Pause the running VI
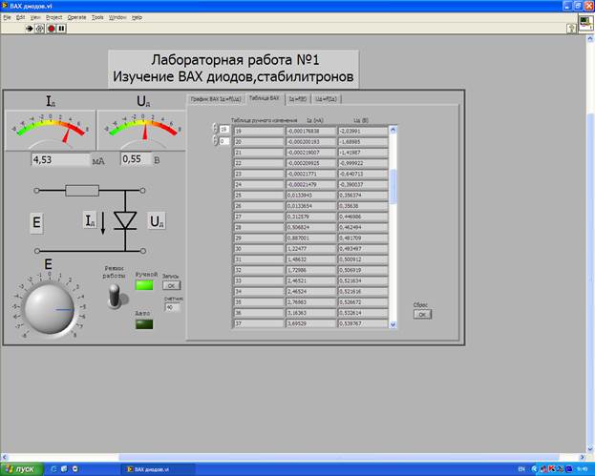Screen dimensions: 595x476 (61, 29)
